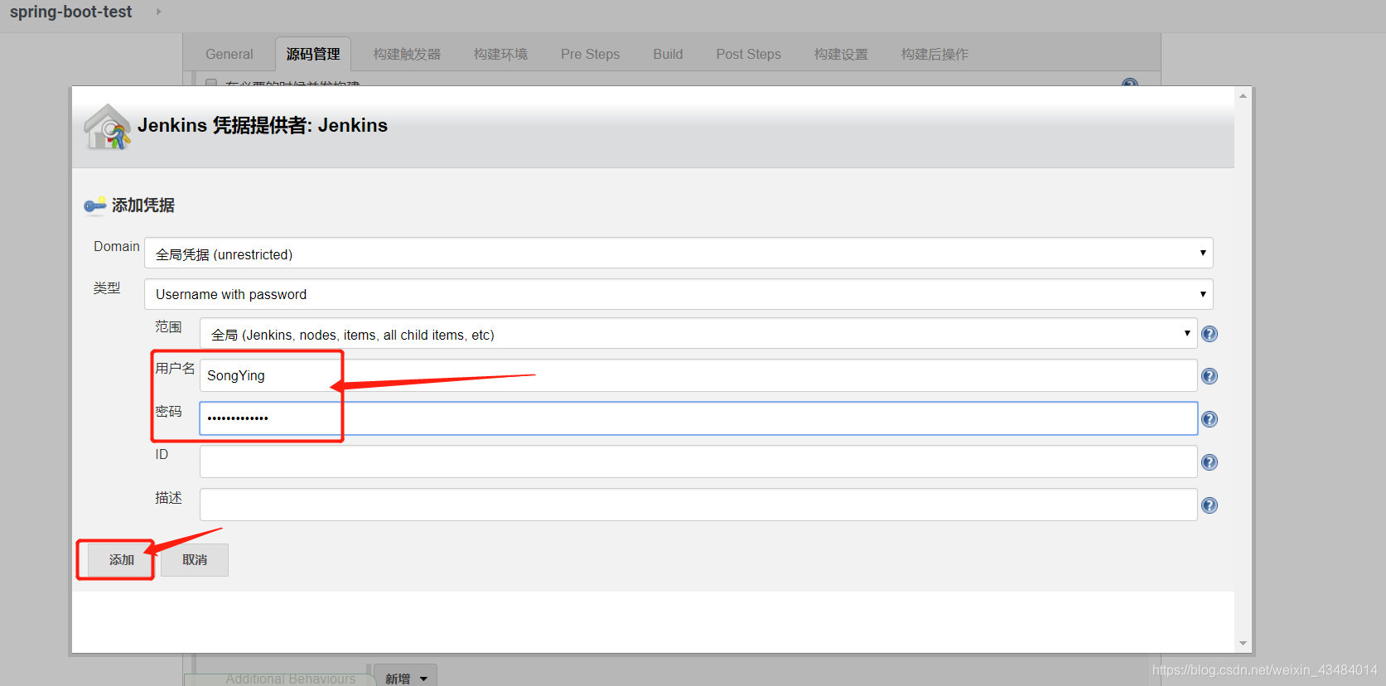The width and height of the screenshot is (1386, 686).
Task: Open the 构建环境 tab
Action: coord(500,54)
